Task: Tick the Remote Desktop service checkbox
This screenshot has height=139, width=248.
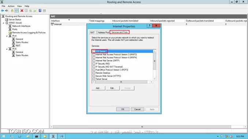Action: 94,73
